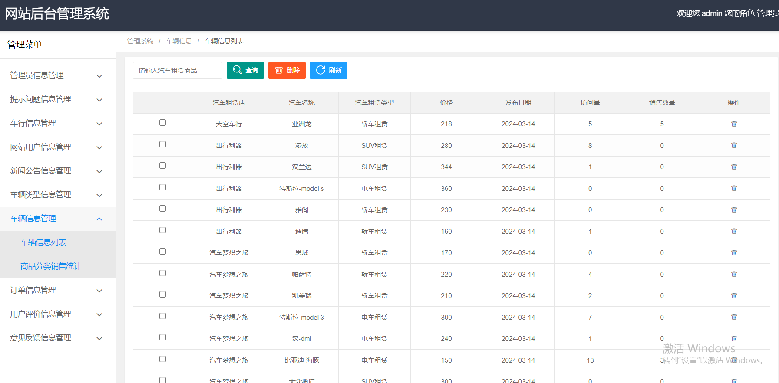Screen dimensions: 779x383
Task: Check the 速腾 row checkbox
Action: pyautogui.click(x=162, y=230)
